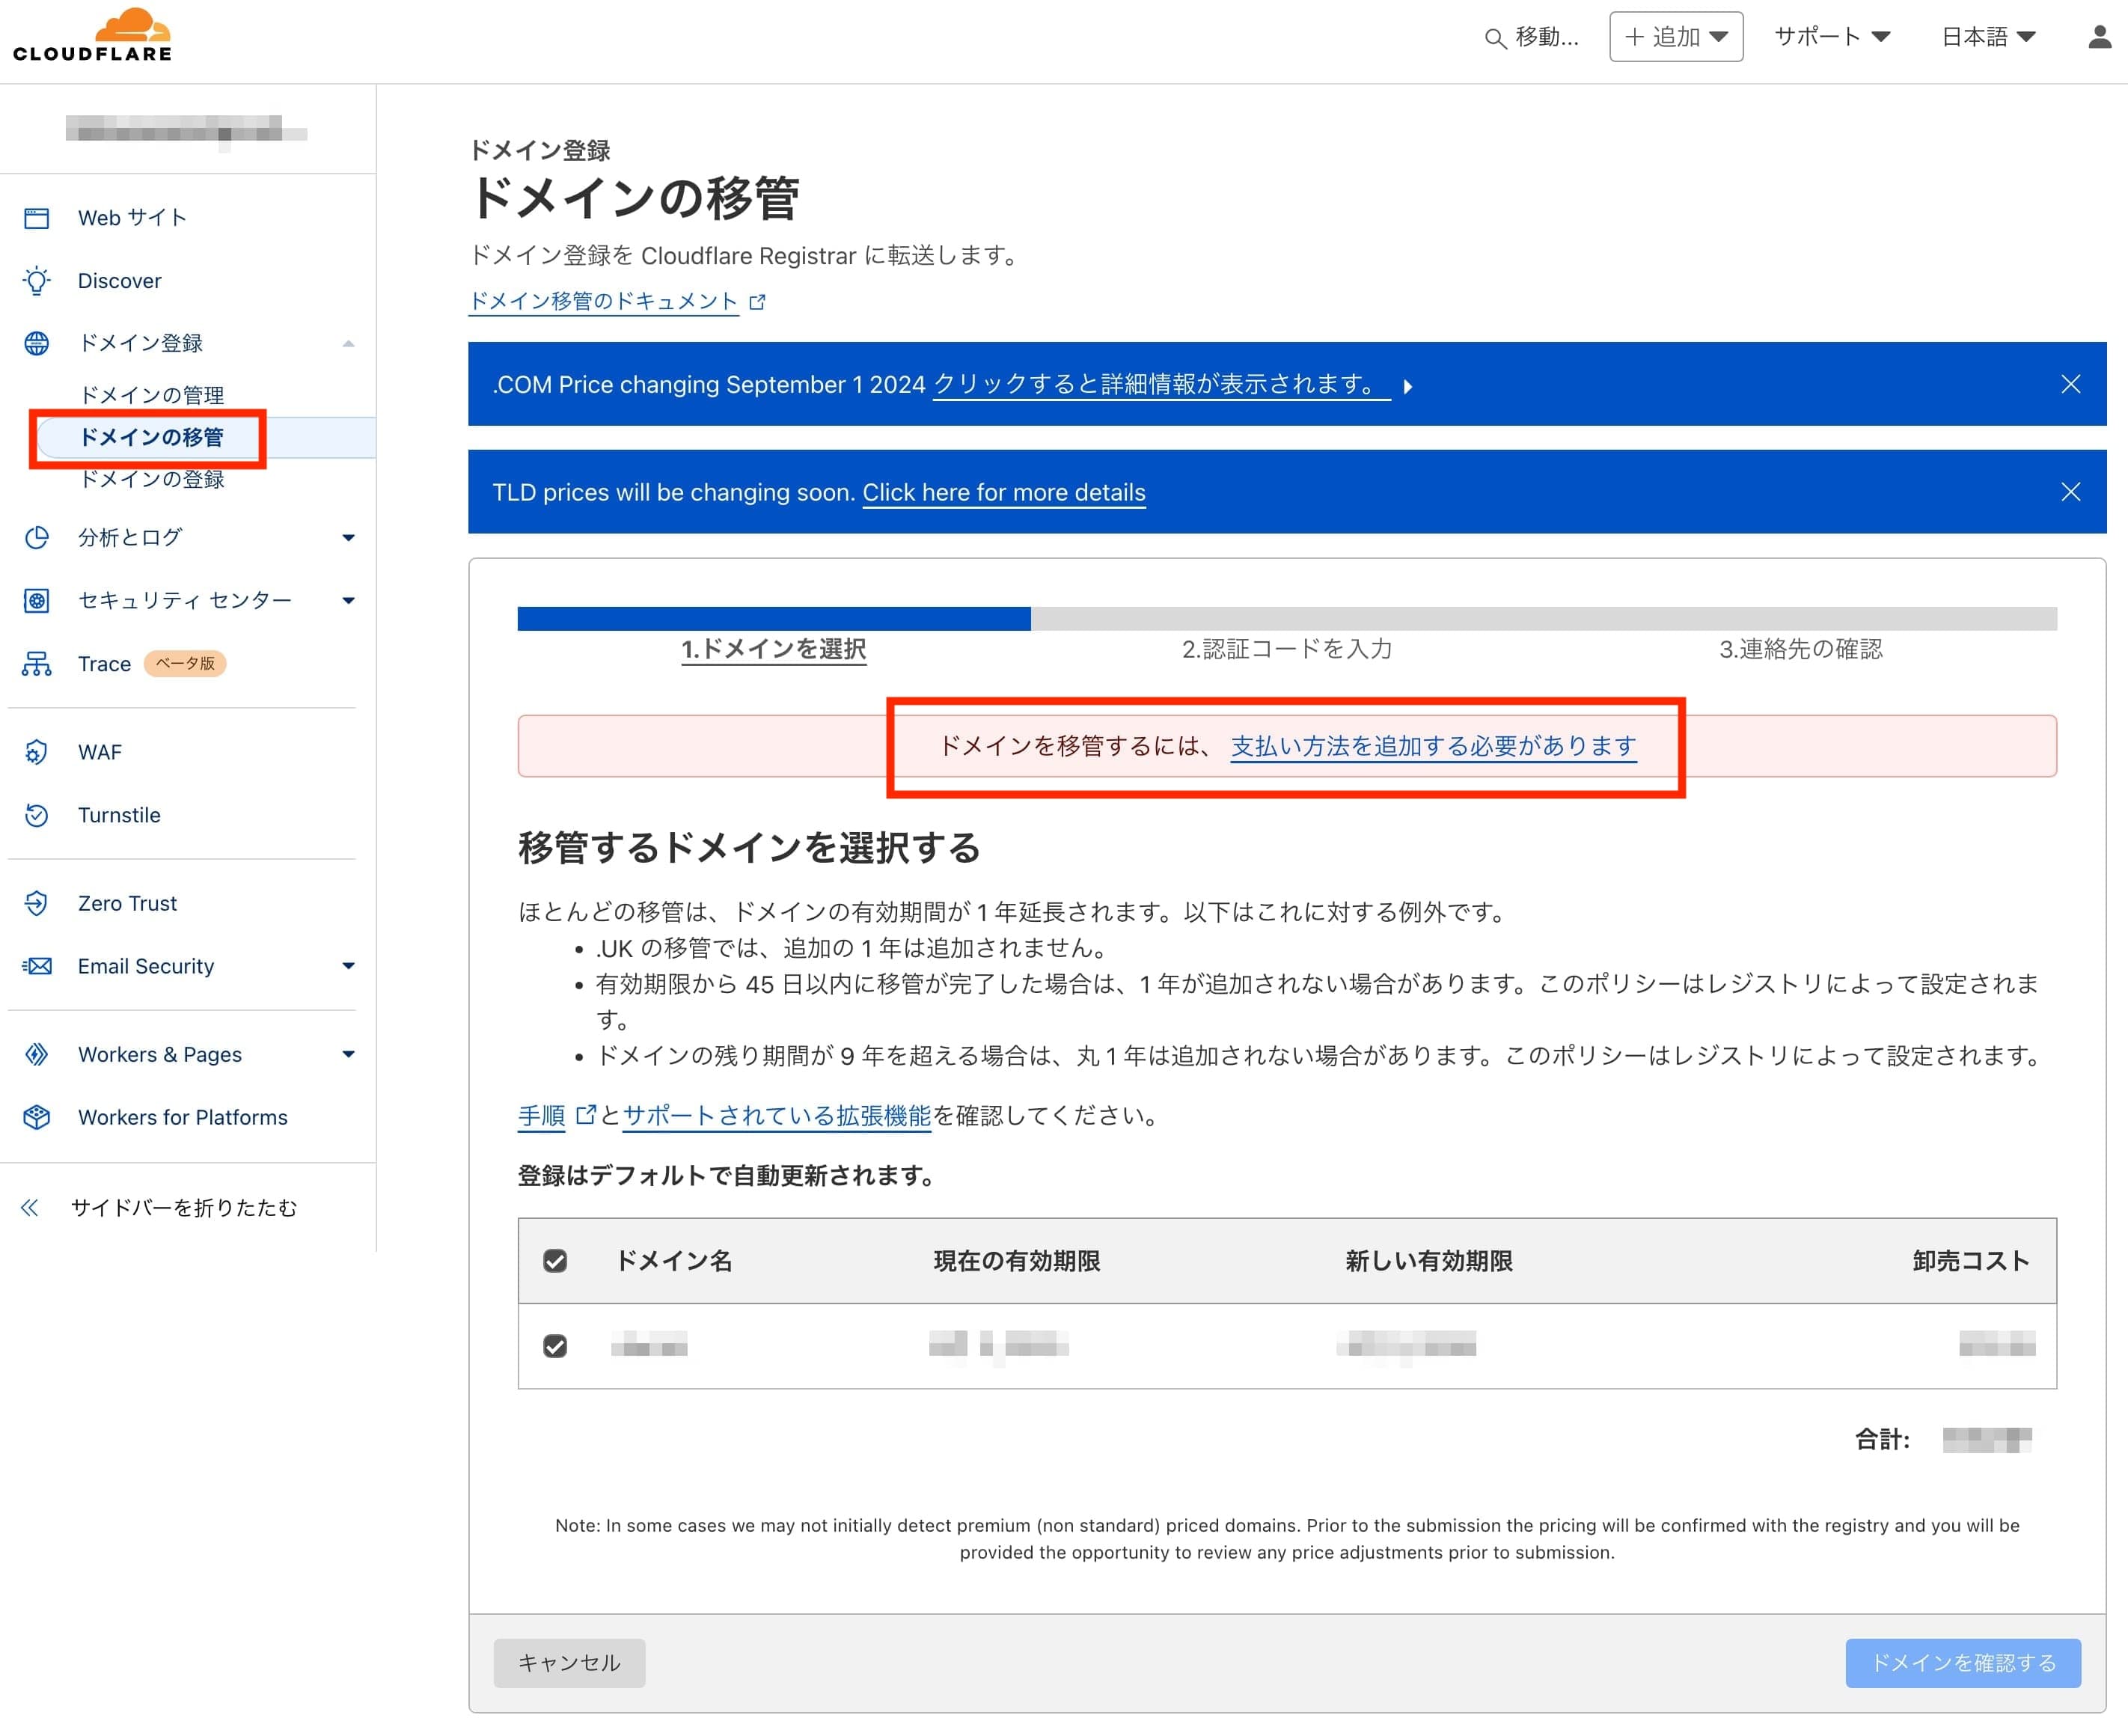The height and width of the screenshot is (1736, 2128).
Task: Expand arrow on .COM price banner
Action: [1408, 387]
